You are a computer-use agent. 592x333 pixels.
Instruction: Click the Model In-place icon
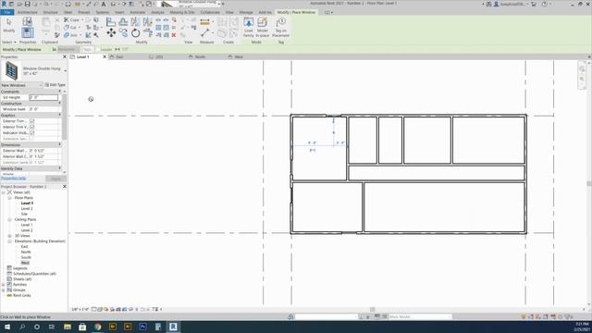(x=262, y=27)
